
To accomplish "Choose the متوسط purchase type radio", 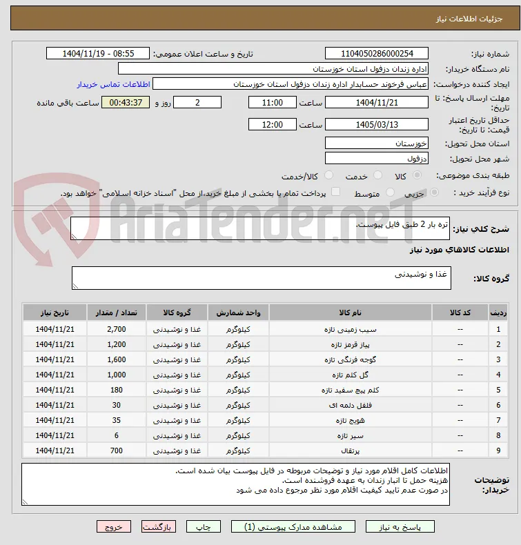I will (x=390, y=192).
